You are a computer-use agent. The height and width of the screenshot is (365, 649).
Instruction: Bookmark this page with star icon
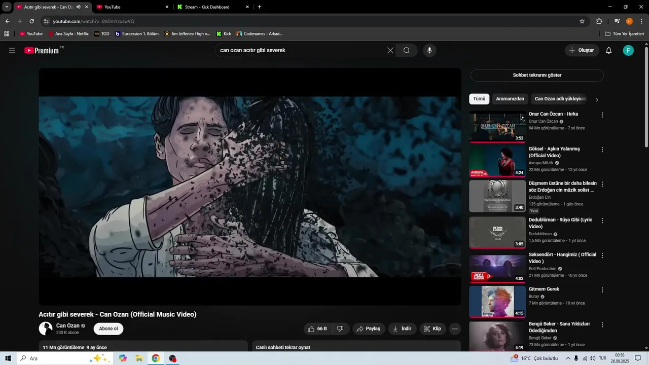point(582,21)
